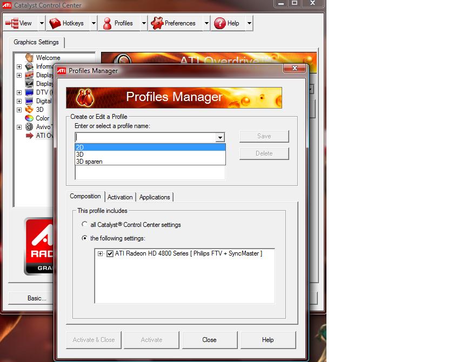Expand the ATI Radeon HD 4800 Series node
This screenshot has width=454, height=362.
(x=100, y=254)
